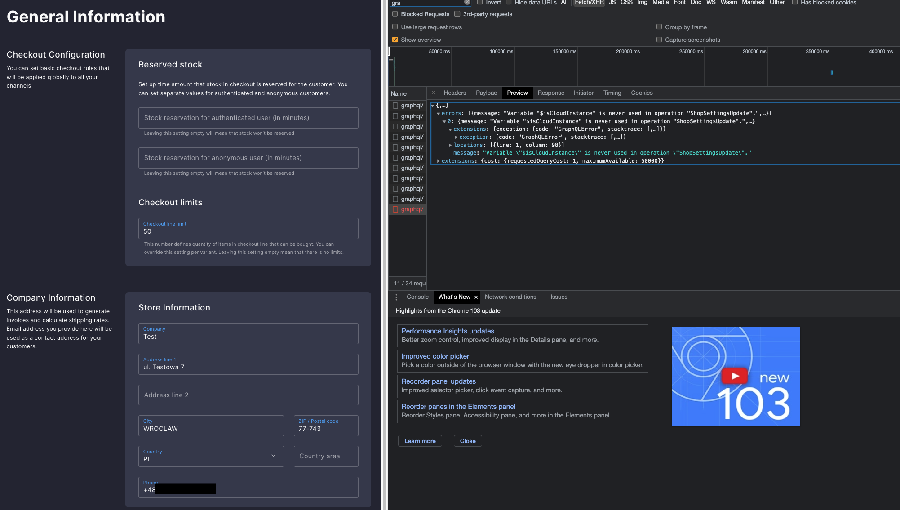Open Improved color picker link

coord(435,356)
